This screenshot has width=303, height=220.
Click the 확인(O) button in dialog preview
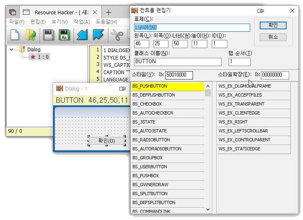[106, 141]
